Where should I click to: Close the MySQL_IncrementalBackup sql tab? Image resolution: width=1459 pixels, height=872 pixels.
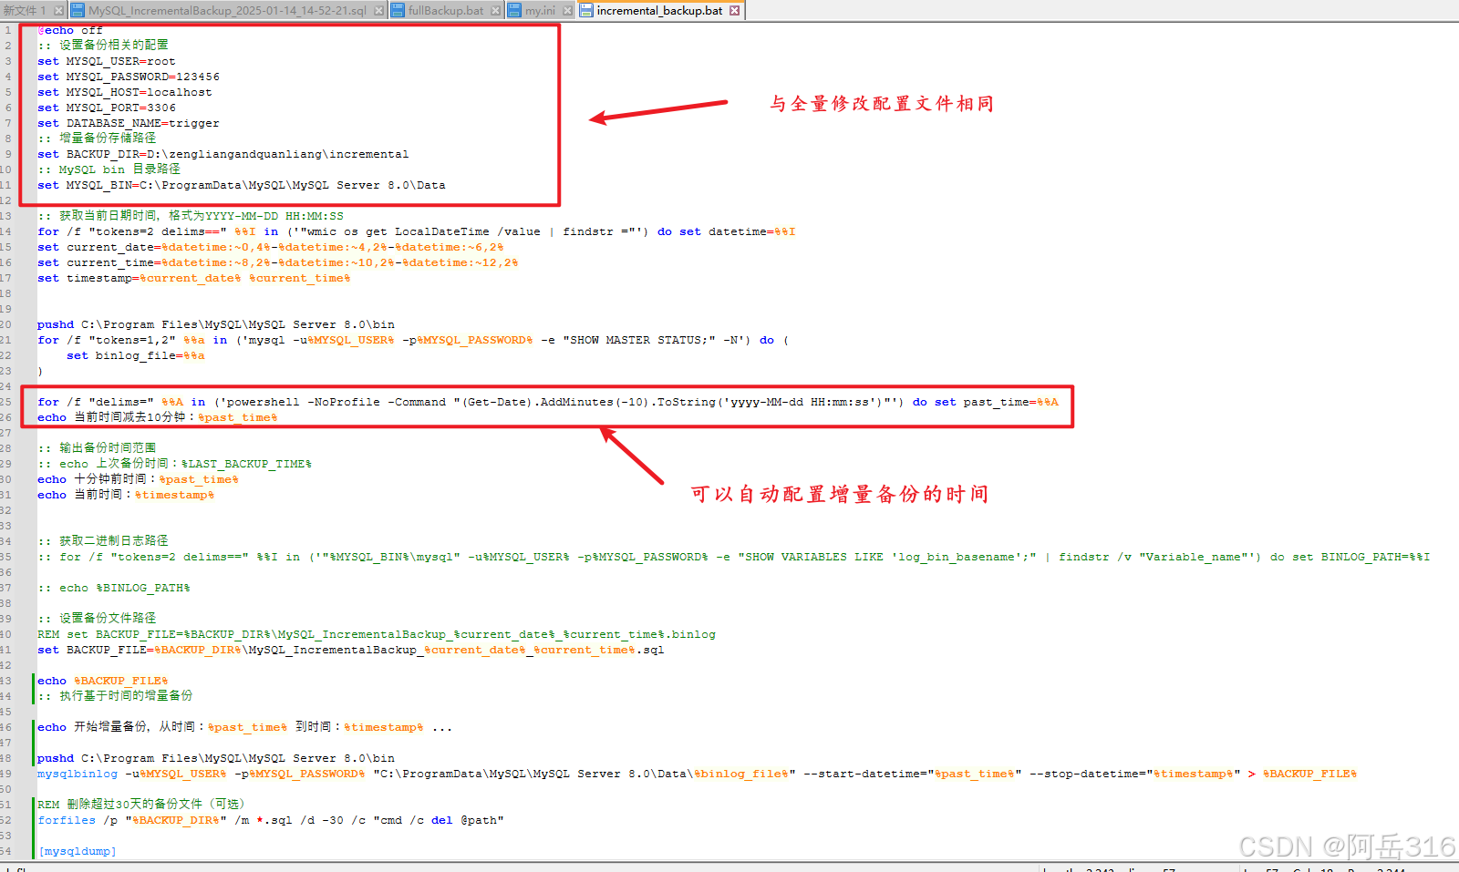pyautogui.click(x=378, y=11)
